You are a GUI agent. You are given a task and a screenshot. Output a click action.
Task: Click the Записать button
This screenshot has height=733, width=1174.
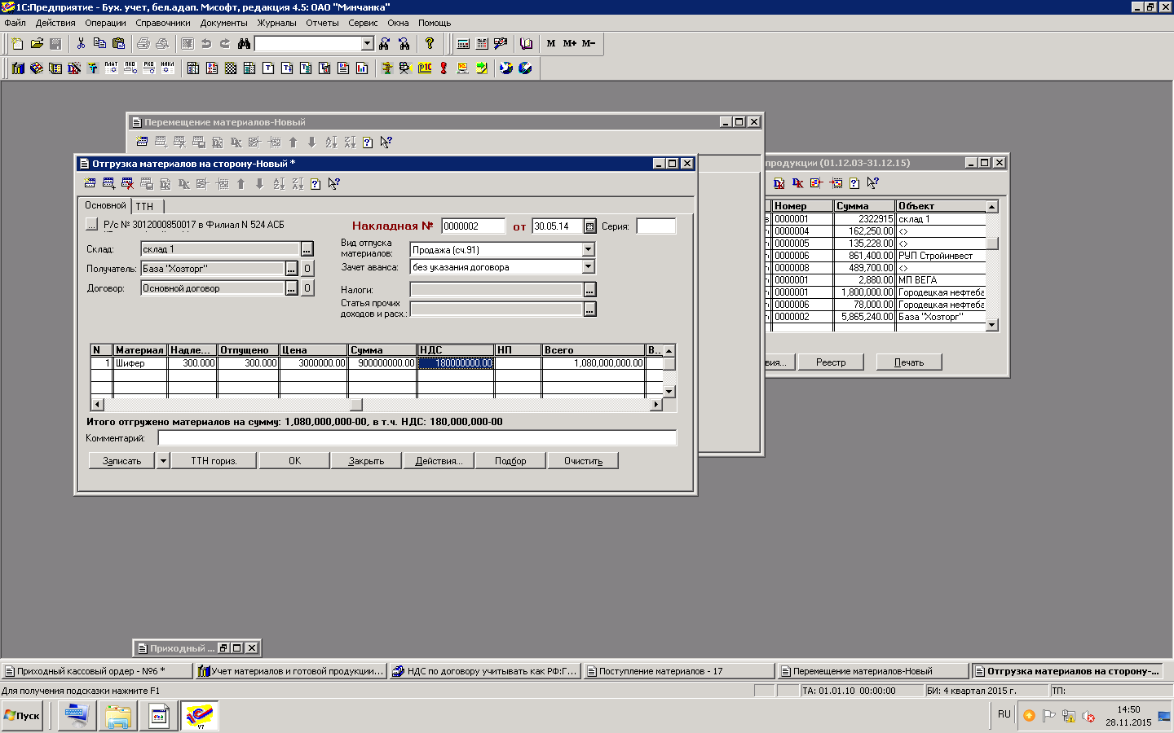[x=121, y=461]
